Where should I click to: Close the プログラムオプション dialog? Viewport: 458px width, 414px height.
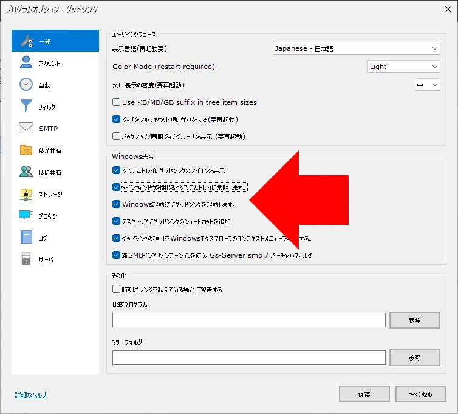(x=448, y=9)
